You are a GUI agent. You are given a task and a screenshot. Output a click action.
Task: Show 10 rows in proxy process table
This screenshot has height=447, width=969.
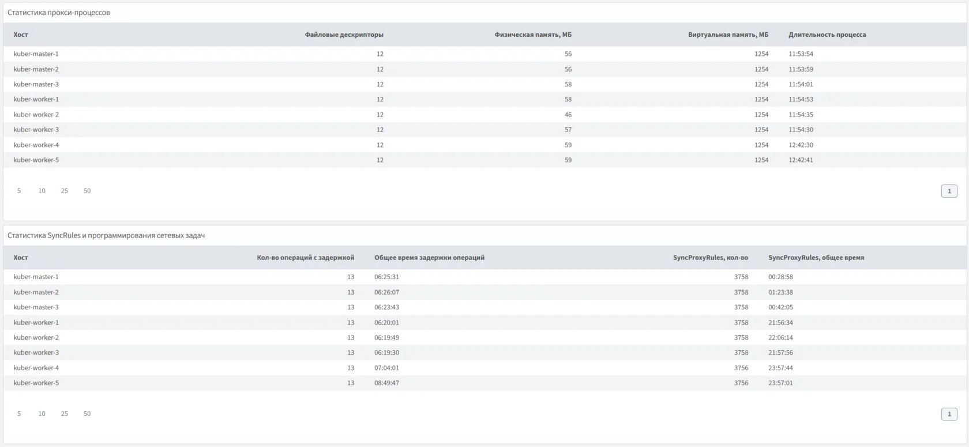tap(42, 191)
